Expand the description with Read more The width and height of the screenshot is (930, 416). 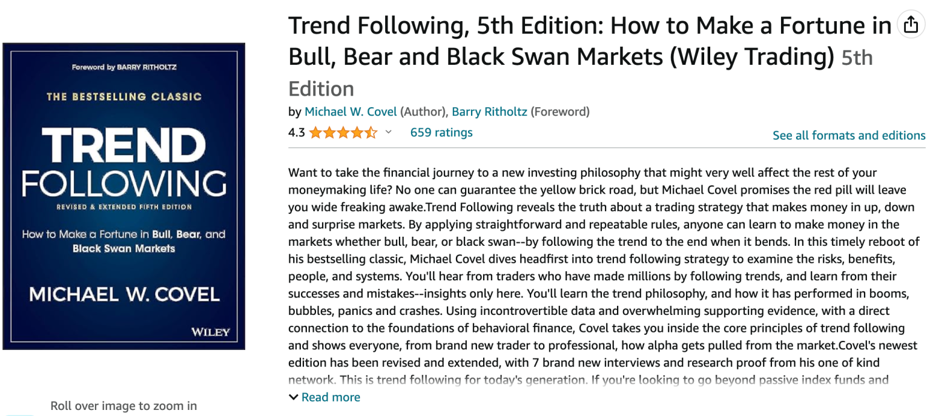[331, 397]
